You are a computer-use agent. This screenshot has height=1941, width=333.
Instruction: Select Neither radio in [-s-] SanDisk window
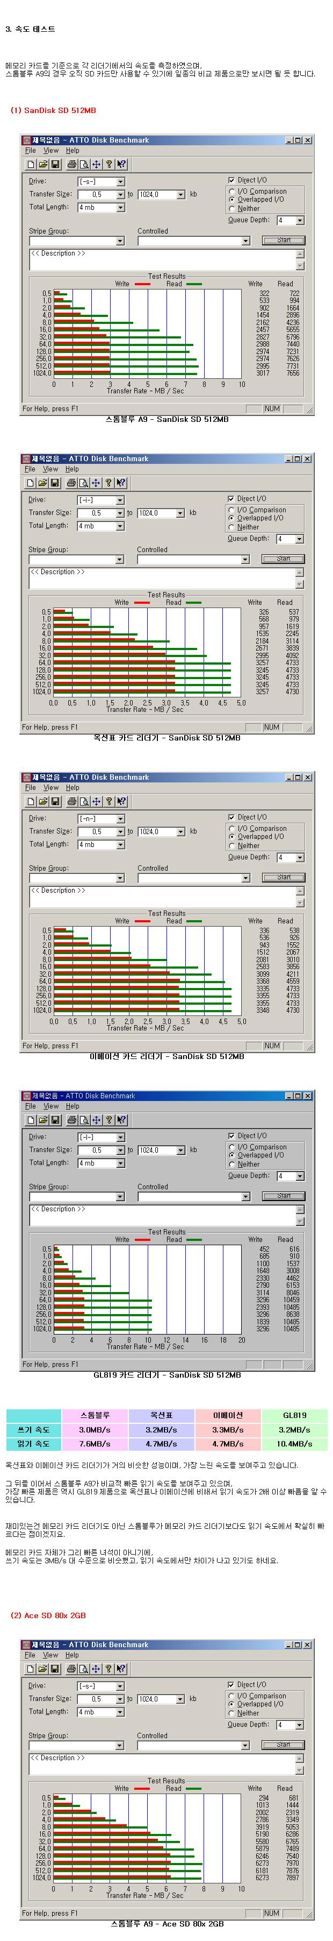tap(231, 209)
